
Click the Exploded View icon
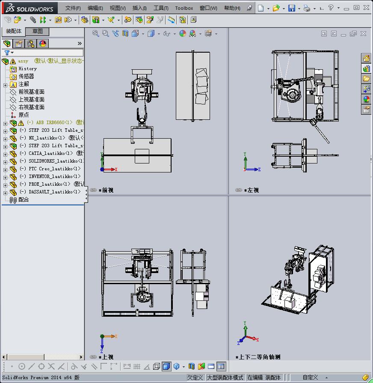point(150,20)
